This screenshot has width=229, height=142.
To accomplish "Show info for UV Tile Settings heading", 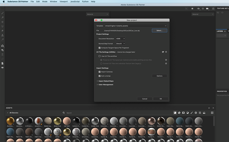I will point(166,52).
